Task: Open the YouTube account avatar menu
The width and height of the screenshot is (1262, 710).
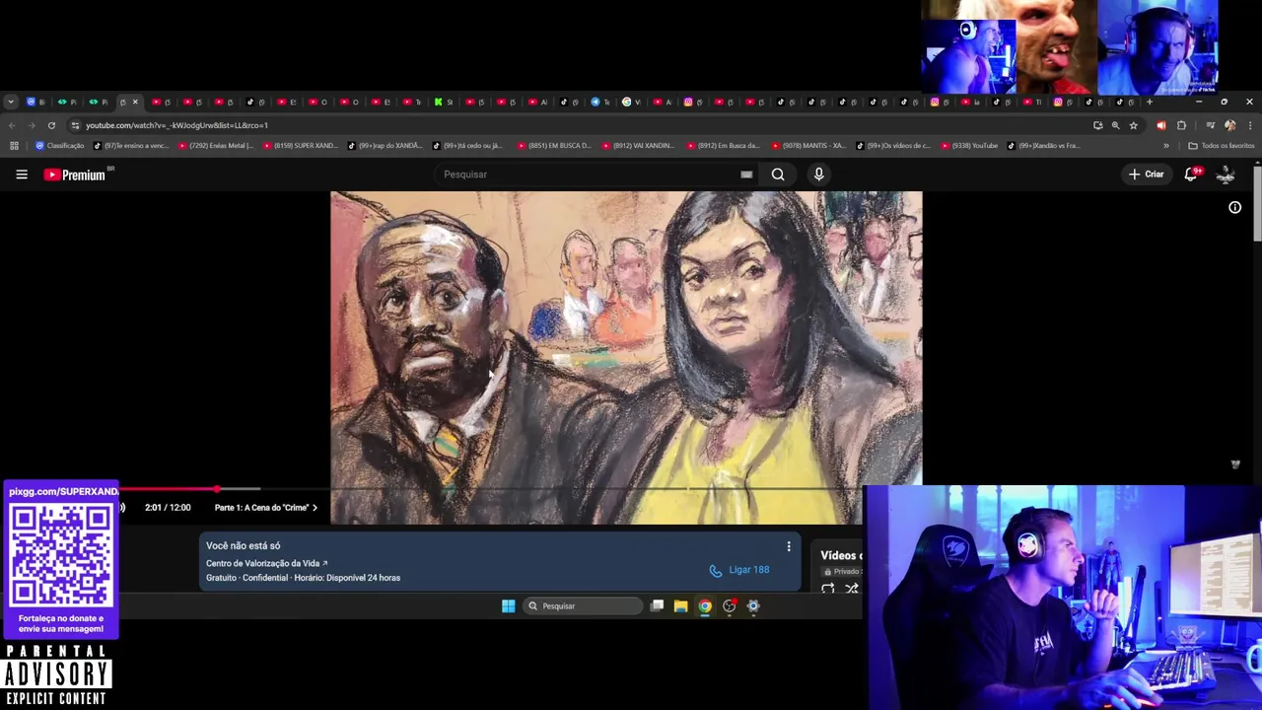Action: pyautogui.click(x=1227, y=175)
